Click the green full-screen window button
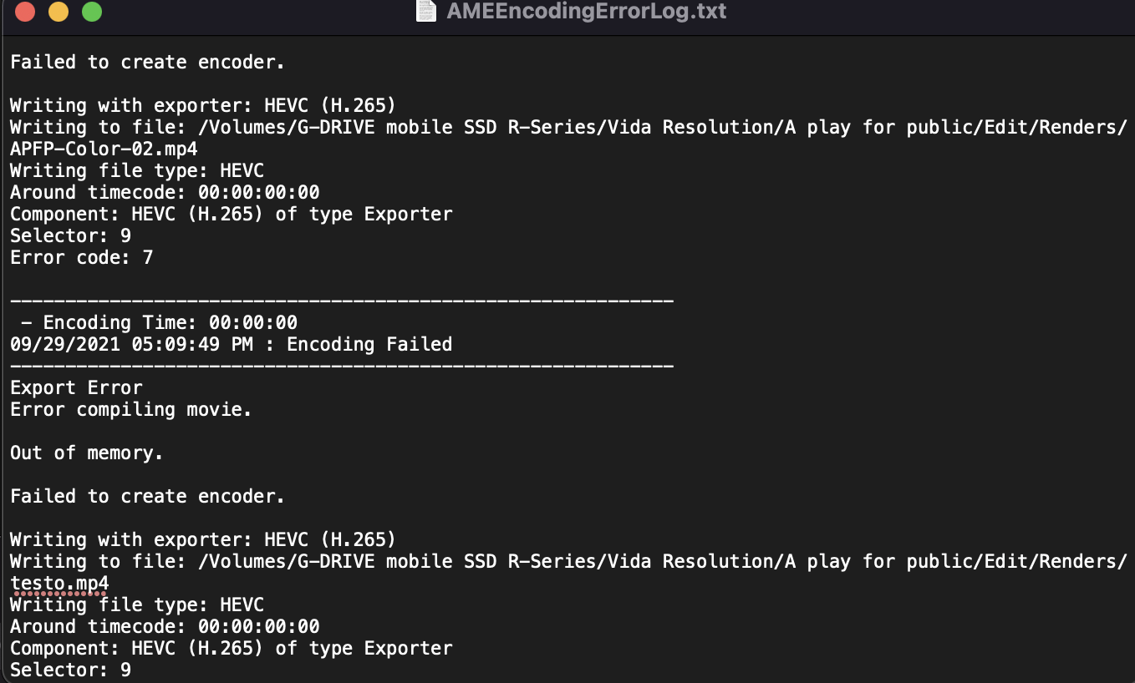This screenshot has height=683, width=1135. pyautogui.click(x=91, y=12)
